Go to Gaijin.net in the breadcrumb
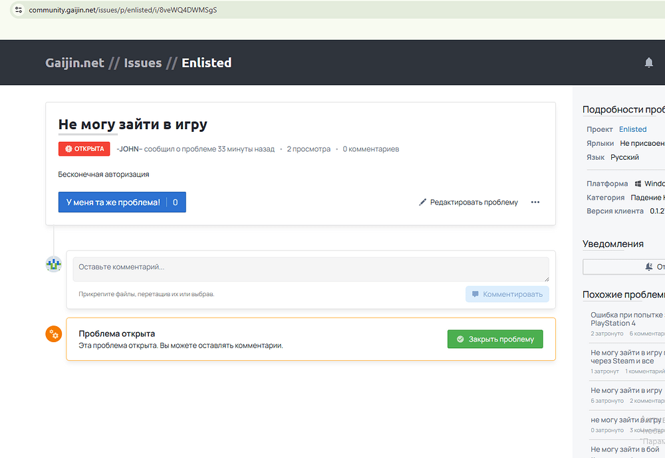This screenshot has width=665, height=458. click(74, 63)
